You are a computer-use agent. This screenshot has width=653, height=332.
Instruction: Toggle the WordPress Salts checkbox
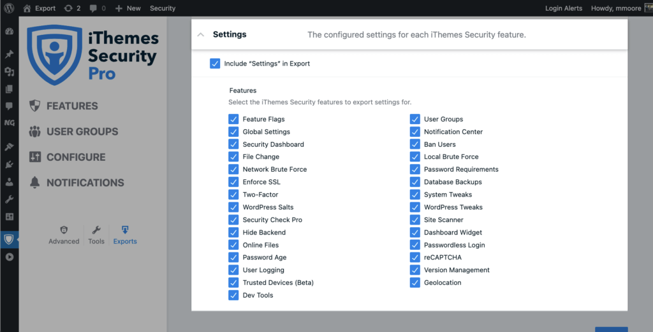click(x=233, y=207)
